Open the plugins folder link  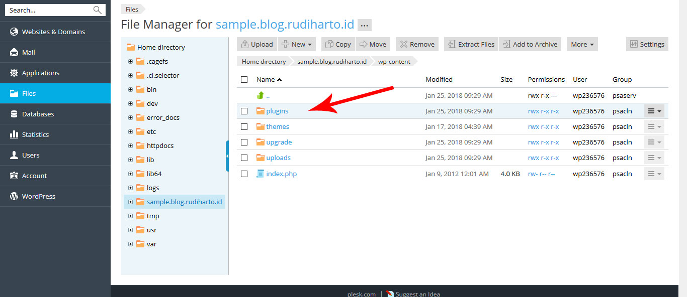point(277,111)
